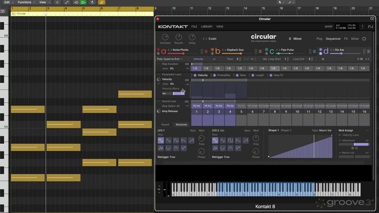
Task: Adjust the Aftertouch mod amount slider
Action: pyautogui.click(x=354, y=144)
